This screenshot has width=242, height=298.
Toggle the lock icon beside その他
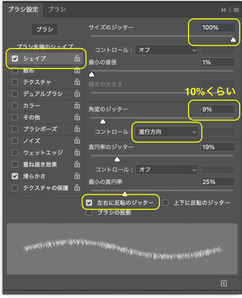77,117
